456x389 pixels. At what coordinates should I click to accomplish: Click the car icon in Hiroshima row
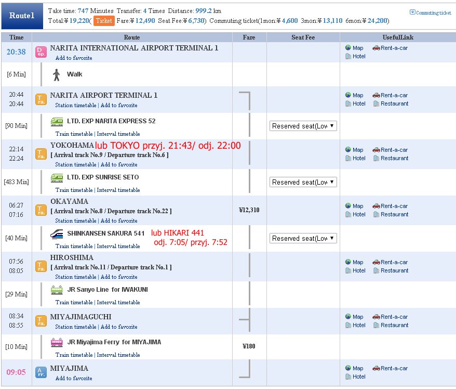click(x=376, y=262)
